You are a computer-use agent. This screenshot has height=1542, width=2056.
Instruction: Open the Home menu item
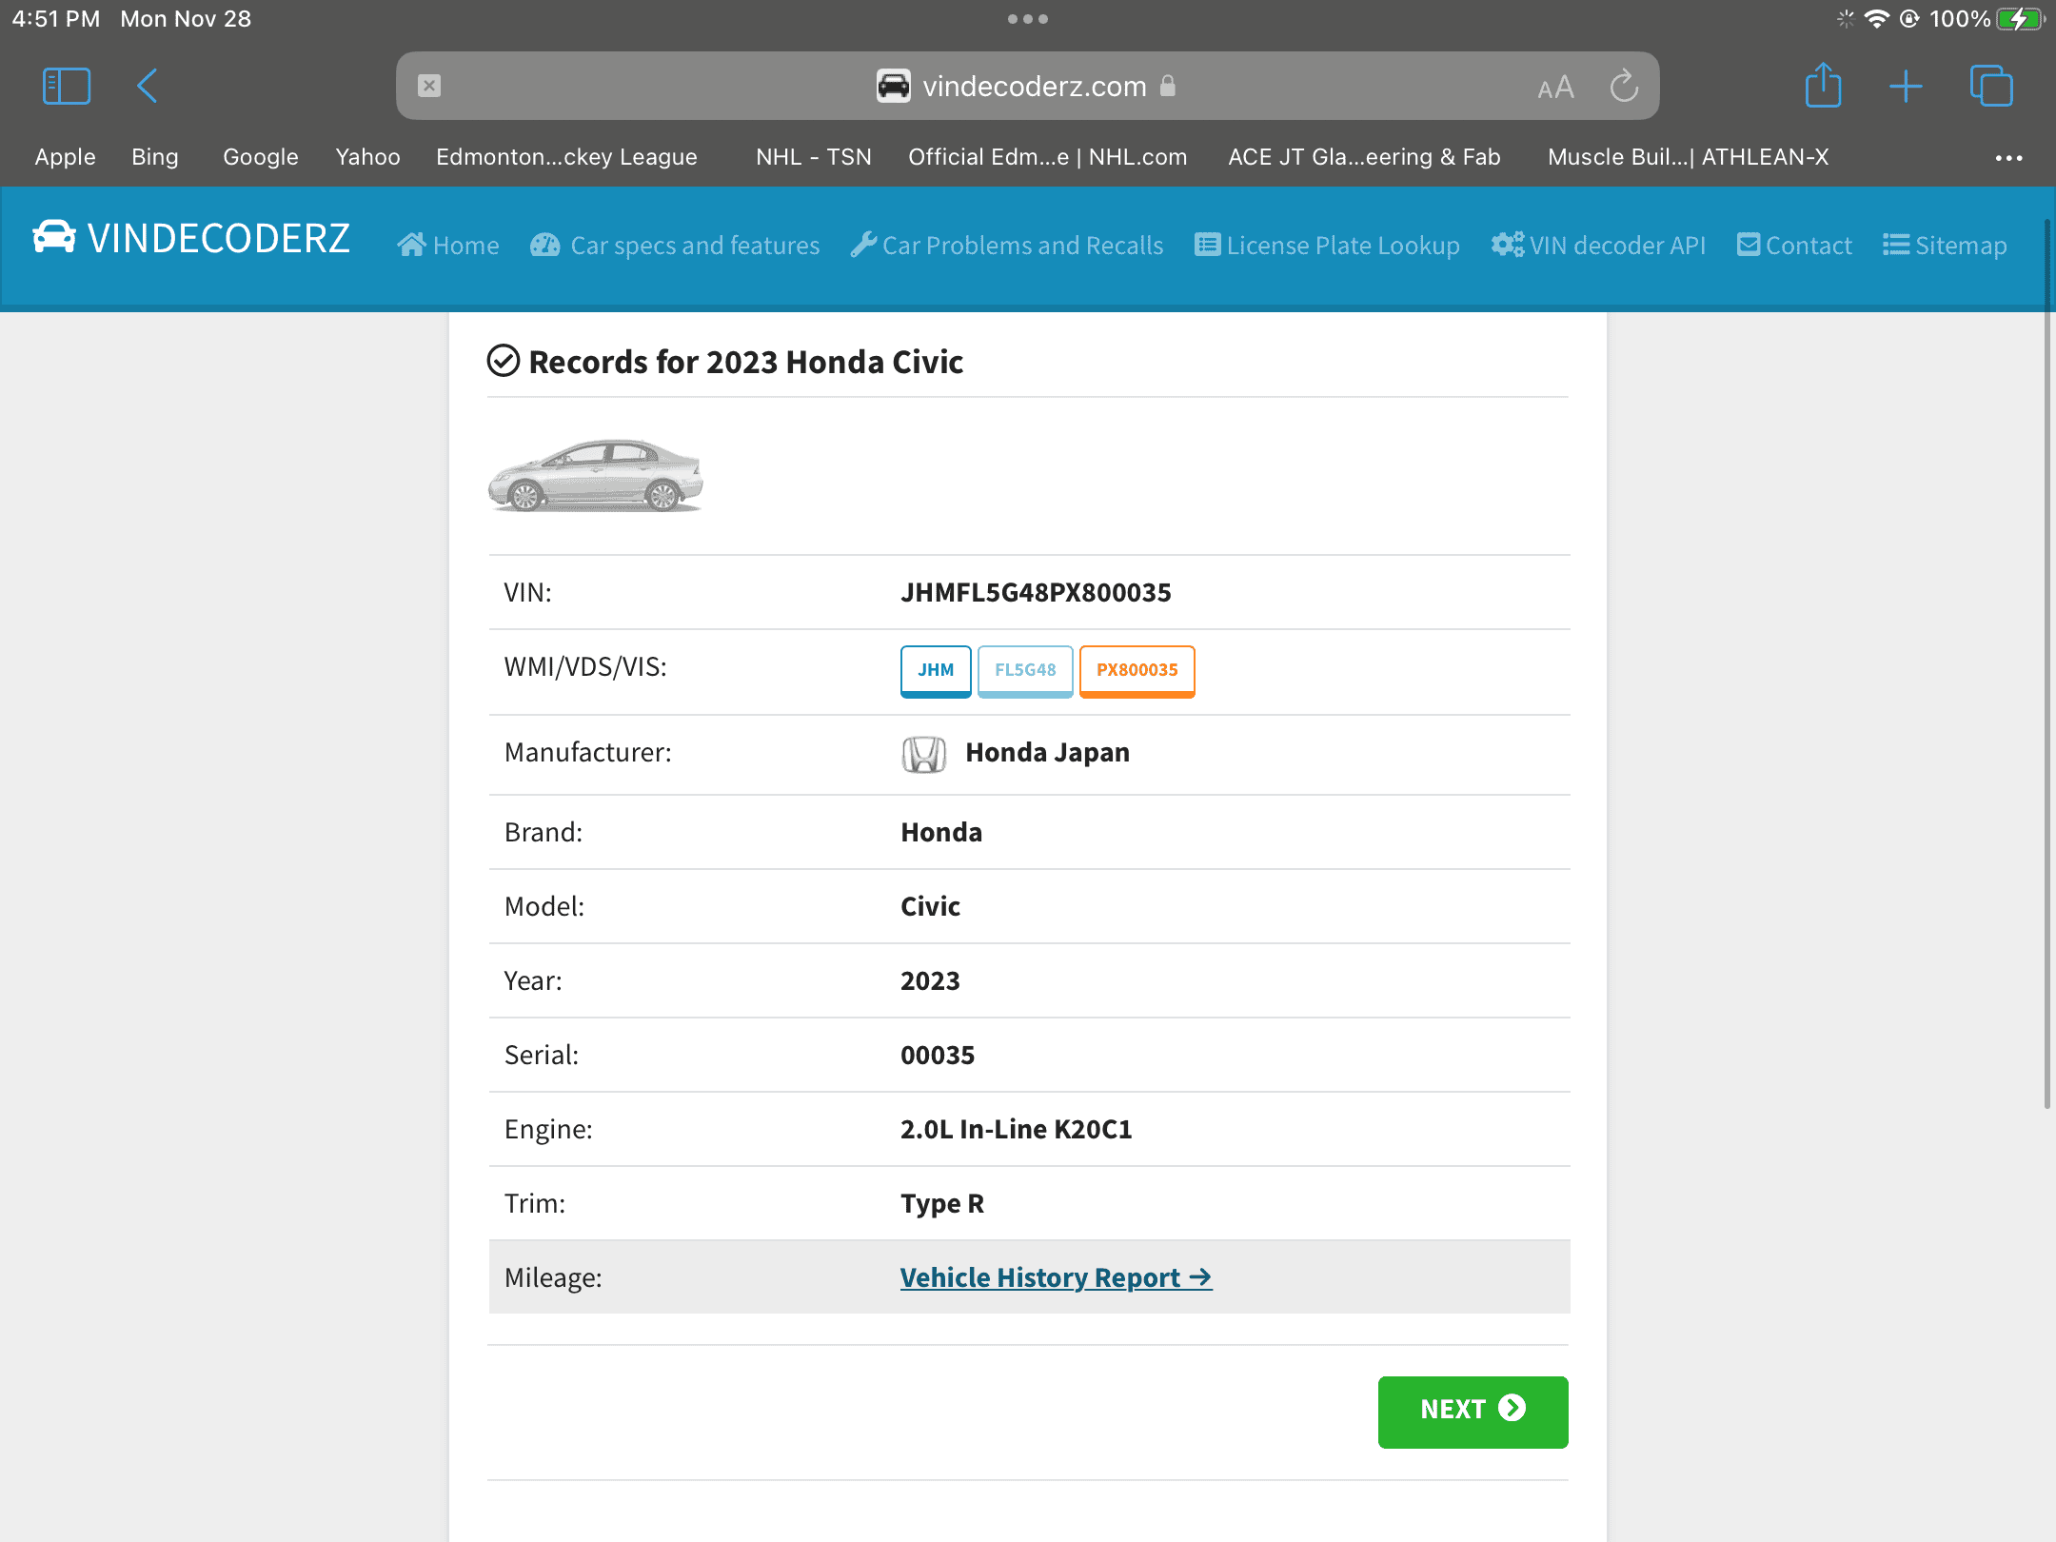tap(448, 246)
